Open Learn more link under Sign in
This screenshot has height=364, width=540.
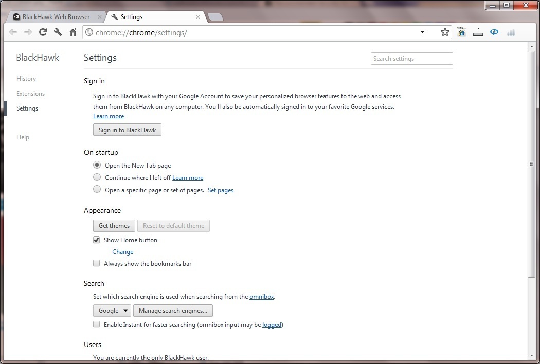[x=109, y=116]
